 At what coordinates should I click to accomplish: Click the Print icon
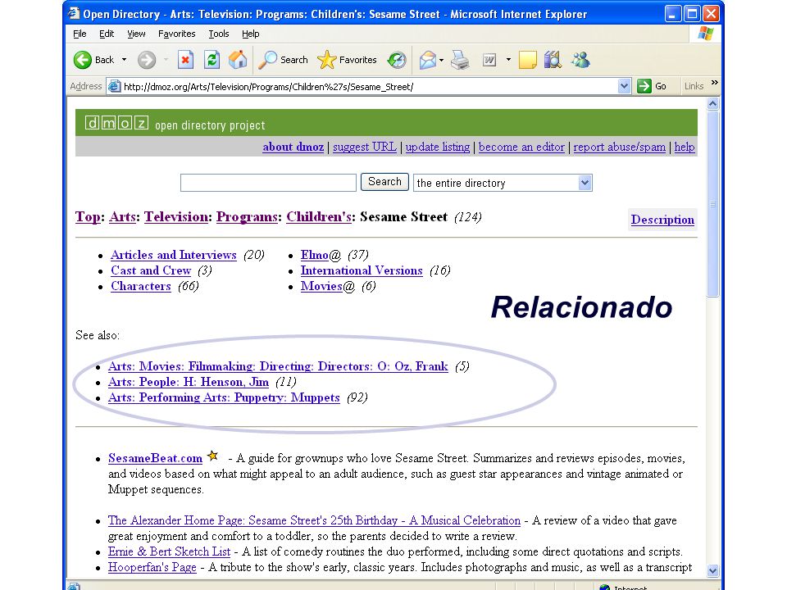coord(460,60)
